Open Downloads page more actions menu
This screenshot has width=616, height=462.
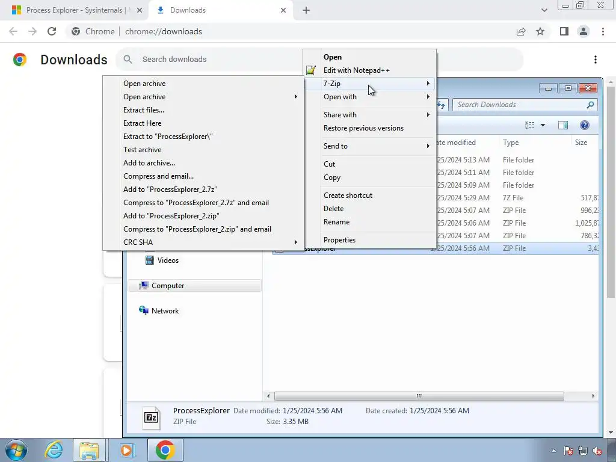point(596,60)
